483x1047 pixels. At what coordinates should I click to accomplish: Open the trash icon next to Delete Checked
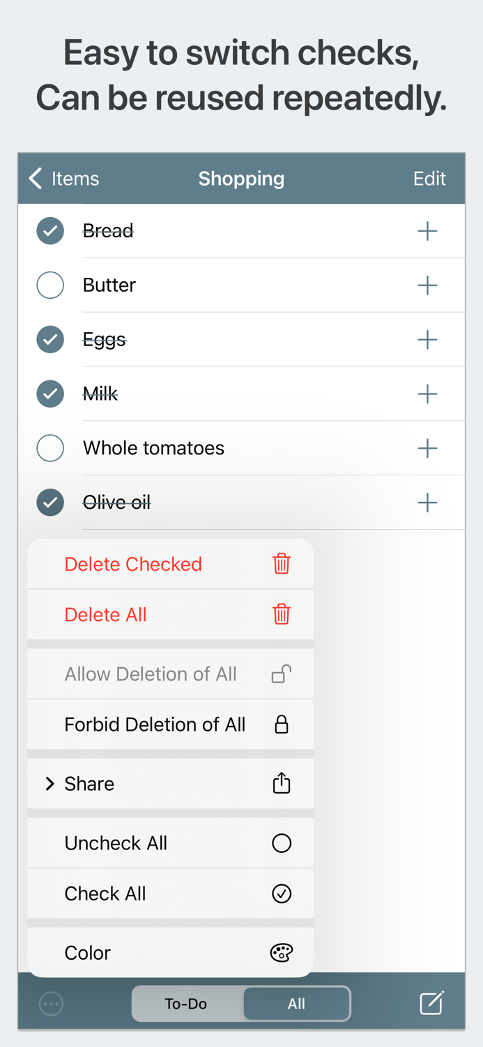[281, 564]
